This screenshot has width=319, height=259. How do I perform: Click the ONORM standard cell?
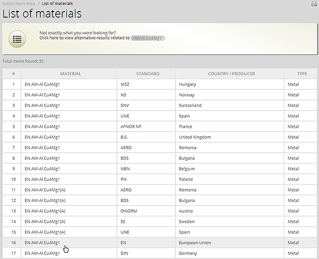(x=146, y=211)
